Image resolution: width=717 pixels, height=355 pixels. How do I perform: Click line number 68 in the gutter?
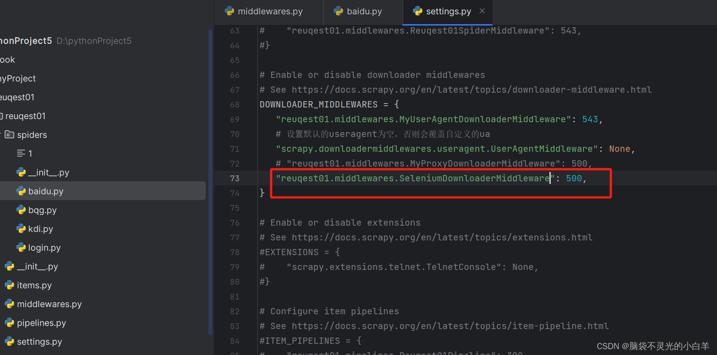(x=235, y=104)
